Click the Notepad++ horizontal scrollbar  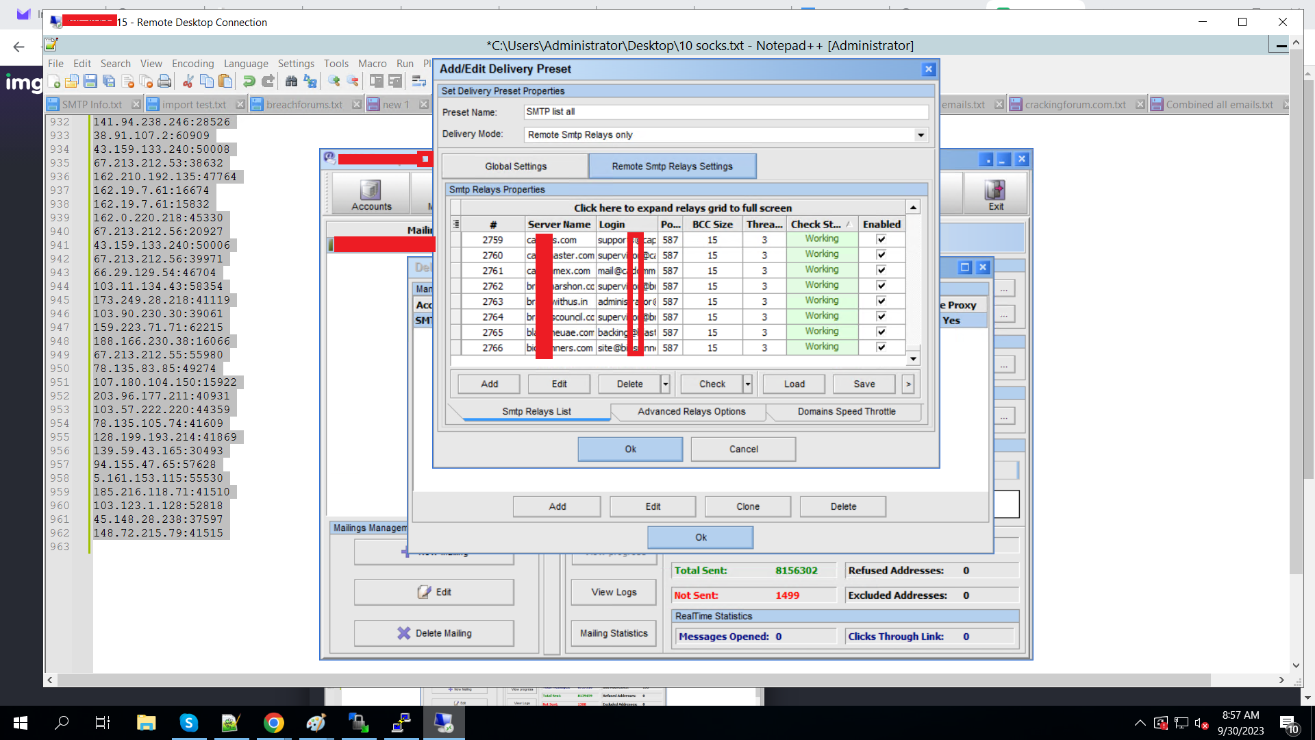pos(634,680)
